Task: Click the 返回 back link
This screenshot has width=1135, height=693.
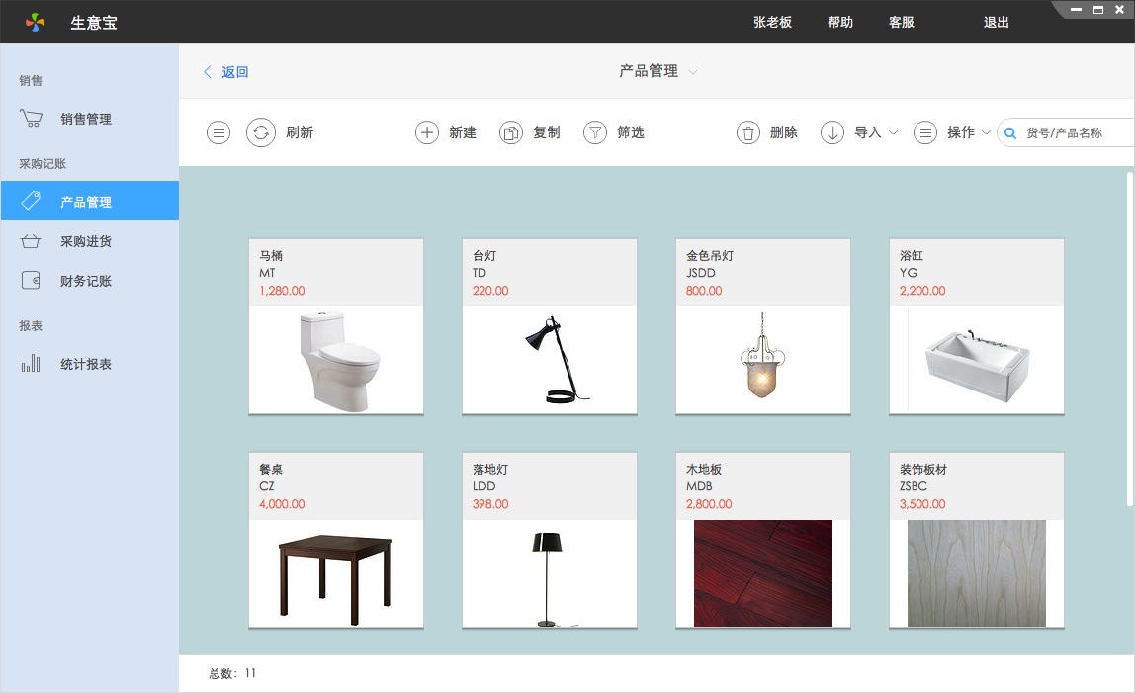Action: pos(226,72)
